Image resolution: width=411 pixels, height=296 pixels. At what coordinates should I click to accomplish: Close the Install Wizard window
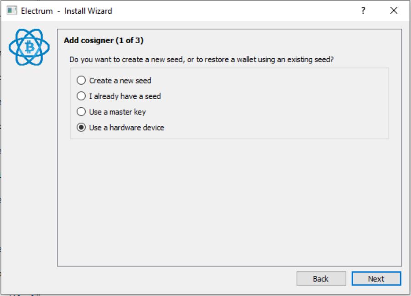tap(394, 11)
